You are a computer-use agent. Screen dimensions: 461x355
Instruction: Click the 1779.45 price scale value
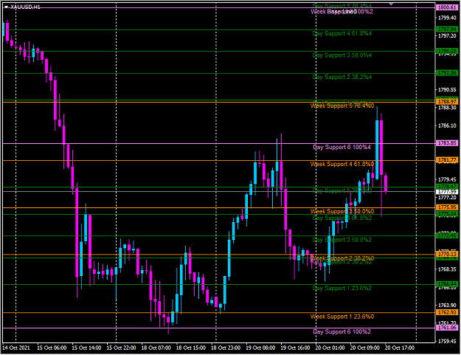[x=447, y=179]
